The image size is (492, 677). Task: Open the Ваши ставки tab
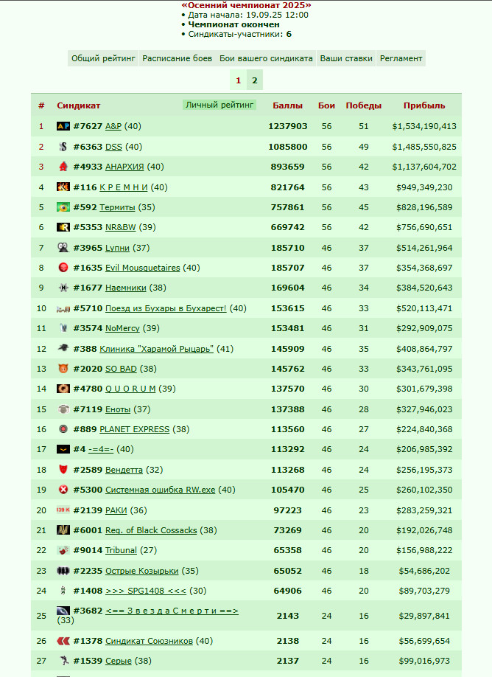tap(346, 58)
